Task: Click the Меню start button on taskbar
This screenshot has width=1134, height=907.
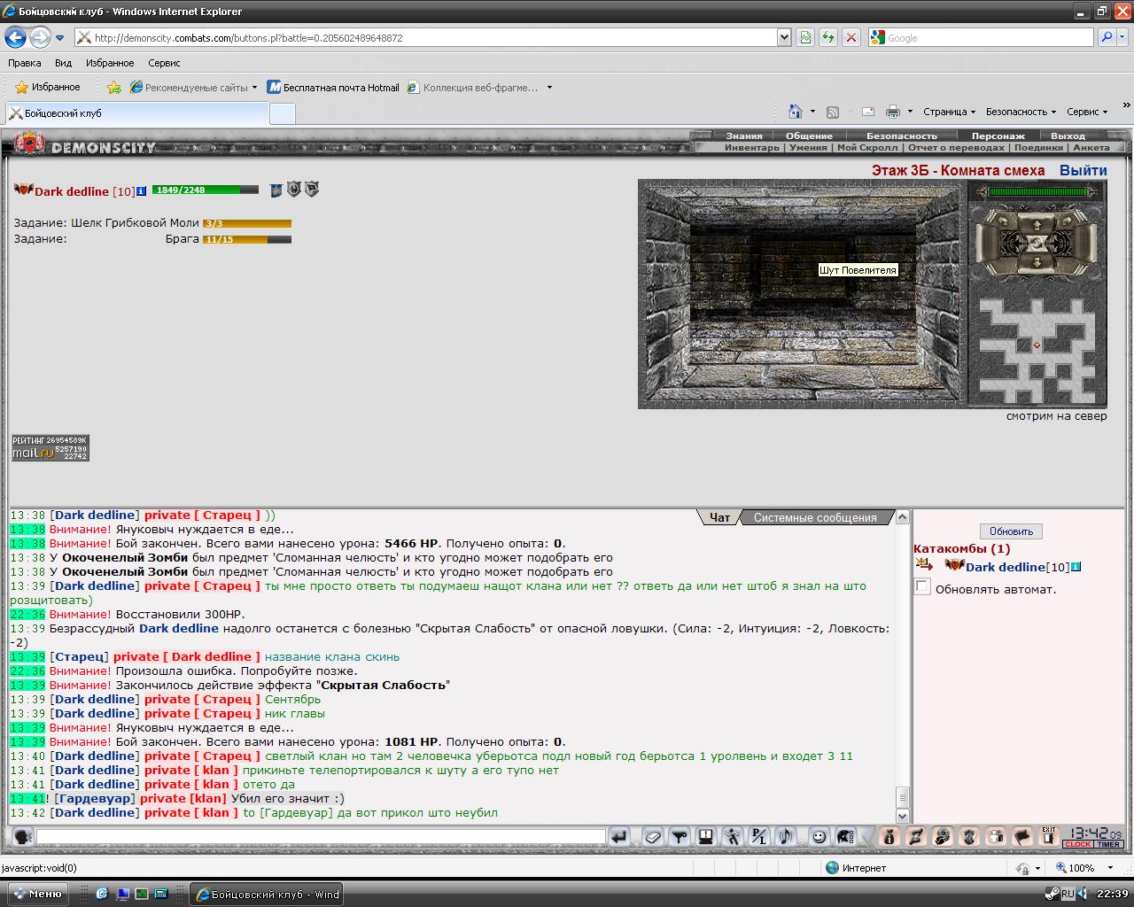Action: (37, 894)
